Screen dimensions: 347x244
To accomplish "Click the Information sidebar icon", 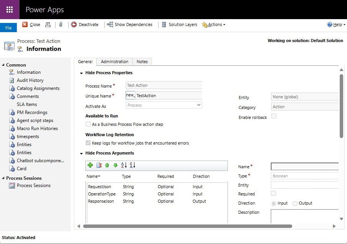I will (x=12, y=72).
